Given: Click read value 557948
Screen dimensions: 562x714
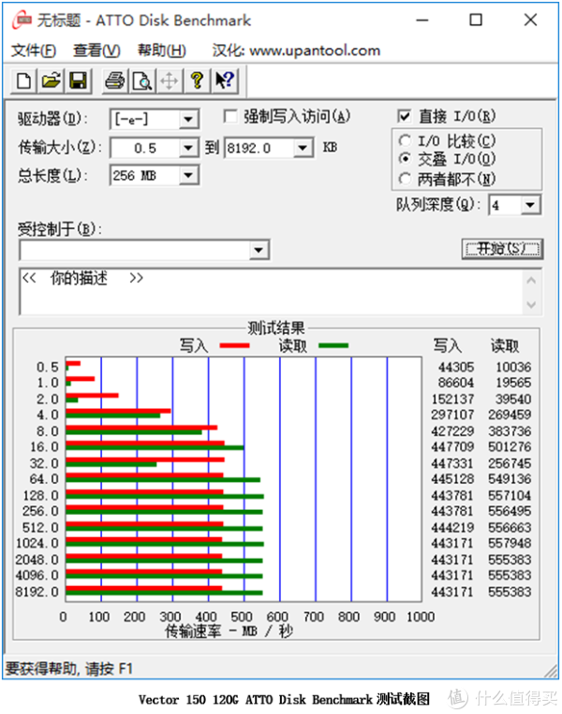Looking at the screenshot, I should tap(510, 544).
